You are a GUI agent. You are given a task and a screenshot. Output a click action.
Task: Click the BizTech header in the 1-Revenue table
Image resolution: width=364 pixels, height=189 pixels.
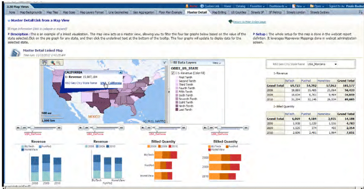(x=289, y=81)
